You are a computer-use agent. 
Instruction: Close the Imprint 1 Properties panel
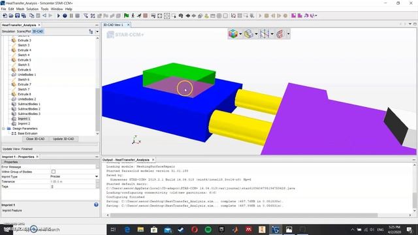point(37,157)
